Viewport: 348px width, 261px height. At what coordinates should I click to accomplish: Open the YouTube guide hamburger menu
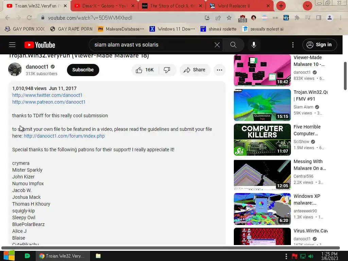tap(12, 45)
